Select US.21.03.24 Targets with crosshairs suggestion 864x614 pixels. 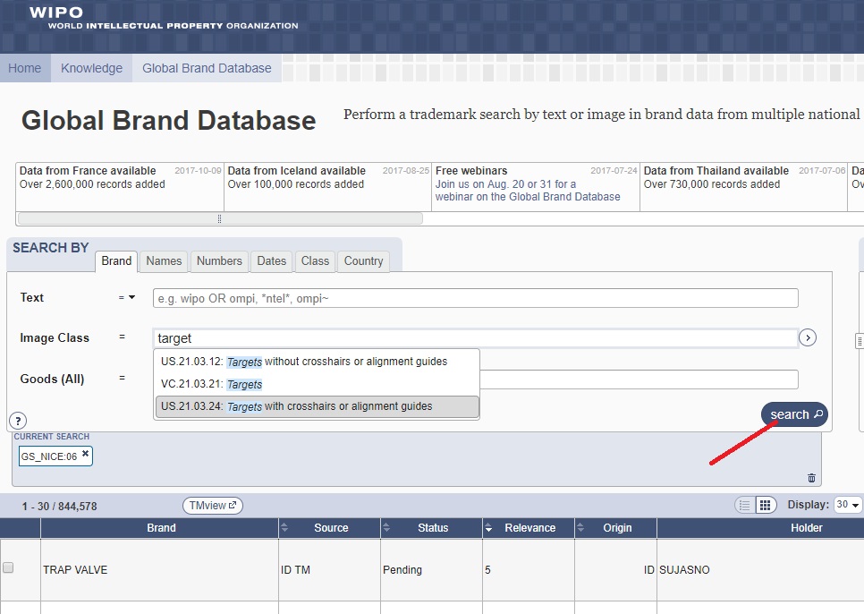(x=317, y=406)
